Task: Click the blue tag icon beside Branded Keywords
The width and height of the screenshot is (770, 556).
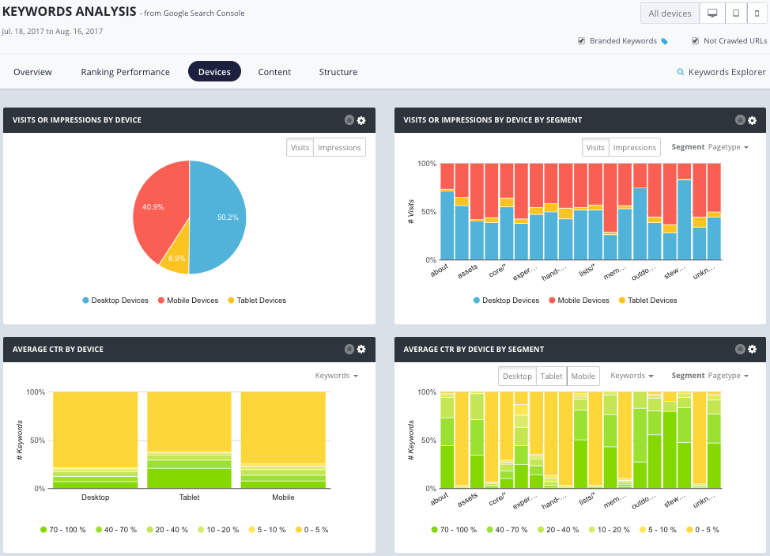Action: [665, 41]
